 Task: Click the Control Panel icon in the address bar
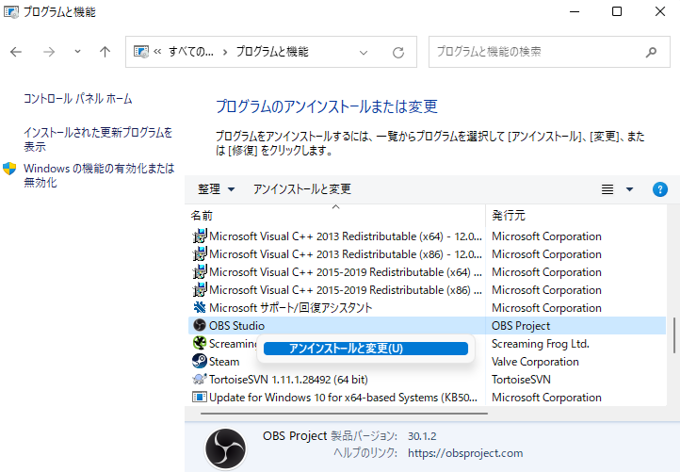tap(141, 52)
